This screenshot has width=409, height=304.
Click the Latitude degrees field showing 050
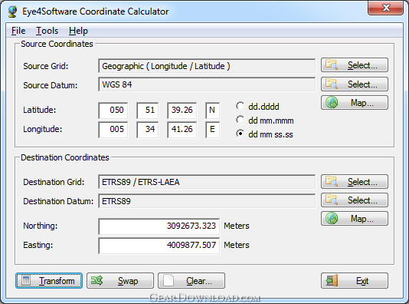(113, 110)
